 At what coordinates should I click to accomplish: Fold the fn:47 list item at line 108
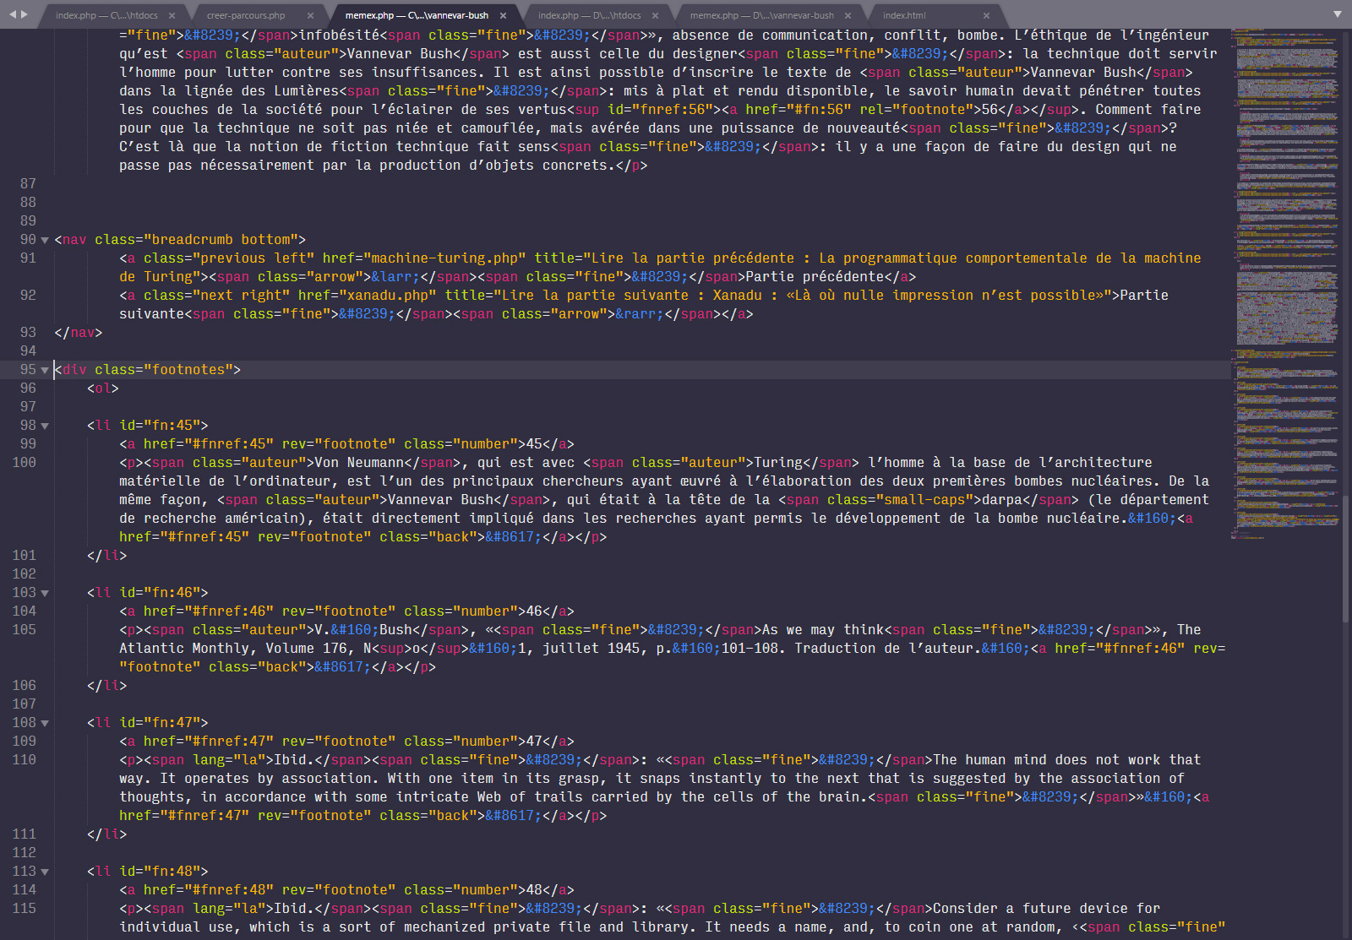(x=45, y=723)
